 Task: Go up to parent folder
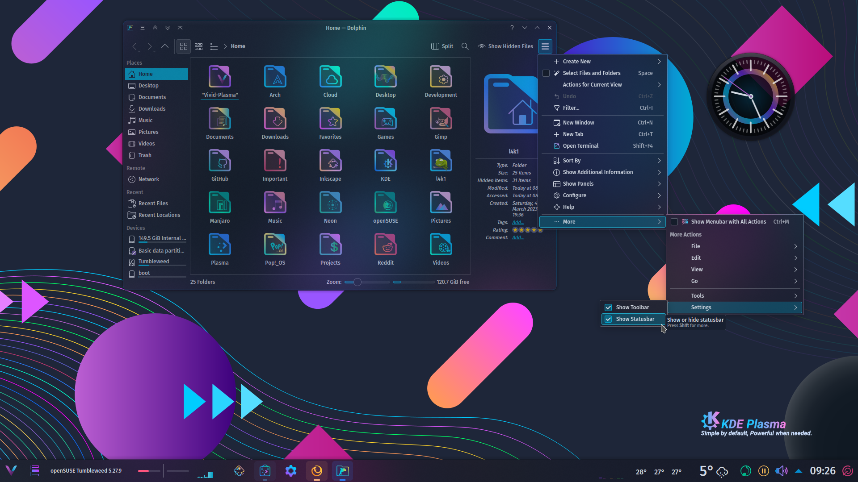(x=165, y=46)
